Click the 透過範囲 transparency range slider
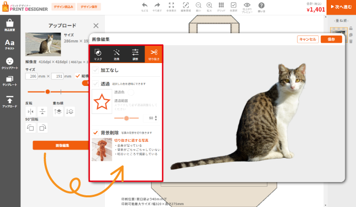 click(126, 117)
